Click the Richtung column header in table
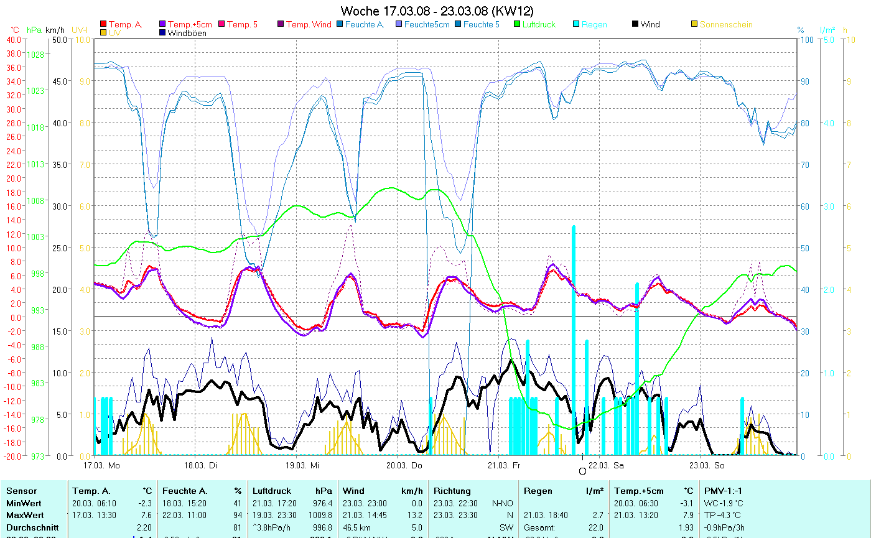Screen dimensions: 871x538 click(x=452, y=491)
